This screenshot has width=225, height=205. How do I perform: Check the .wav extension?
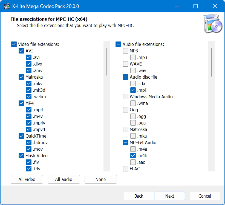tap(133, 70)
